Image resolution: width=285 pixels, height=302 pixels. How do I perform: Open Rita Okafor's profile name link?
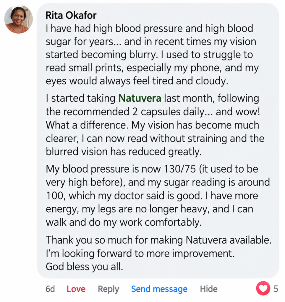point(71,15)
